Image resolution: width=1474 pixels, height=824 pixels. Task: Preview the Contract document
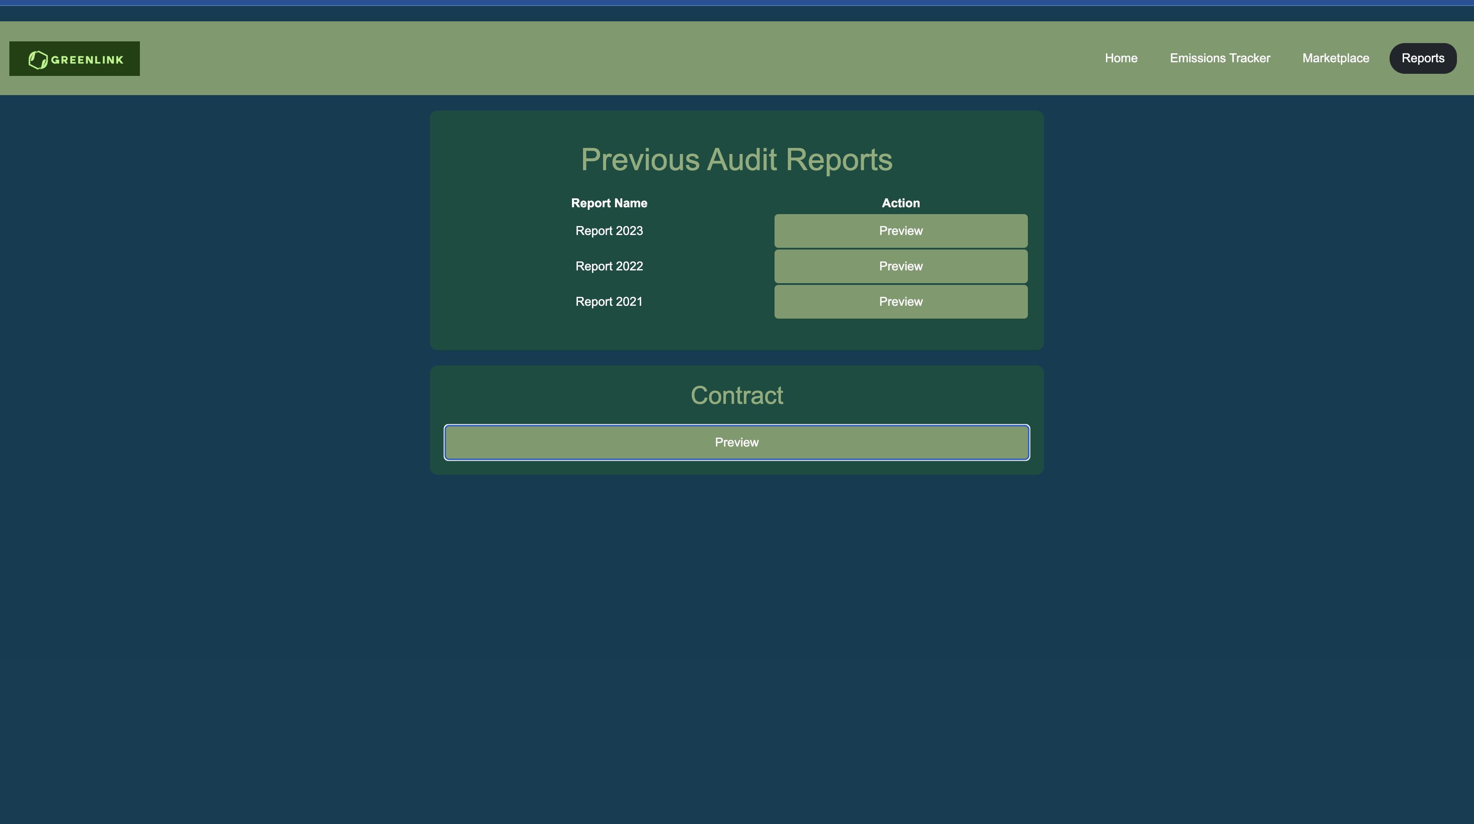click(x=737, y=442)
